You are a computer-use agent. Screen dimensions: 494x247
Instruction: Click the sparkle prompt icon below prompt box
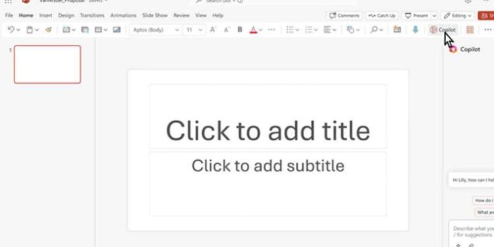click(x=458, y=245)
